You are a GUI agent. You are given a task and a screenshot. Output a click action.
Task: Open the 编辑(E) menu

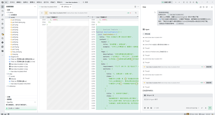[x=19, y=2]
